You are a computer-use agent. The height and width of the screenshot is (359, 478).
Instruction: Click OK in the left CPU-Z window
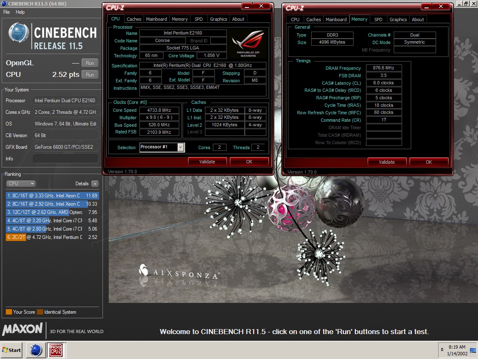tap(249, 162)
